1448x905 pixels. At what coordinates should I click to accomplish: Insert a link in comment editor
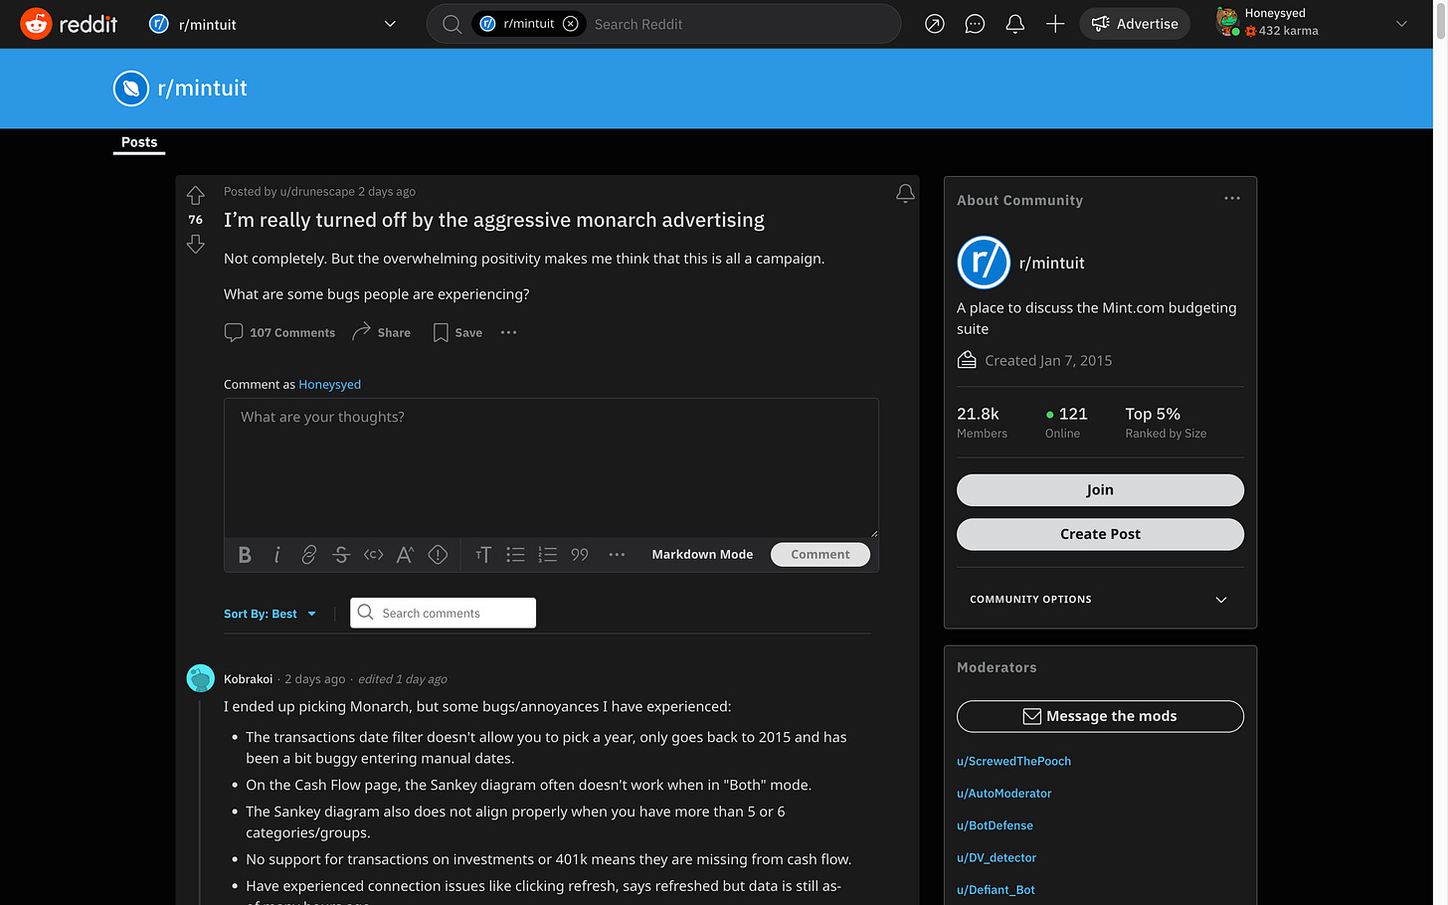(x=309, y=555)
